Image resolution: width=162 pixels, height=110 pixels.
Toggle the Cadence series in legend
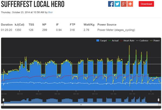(x=142, y=41)
